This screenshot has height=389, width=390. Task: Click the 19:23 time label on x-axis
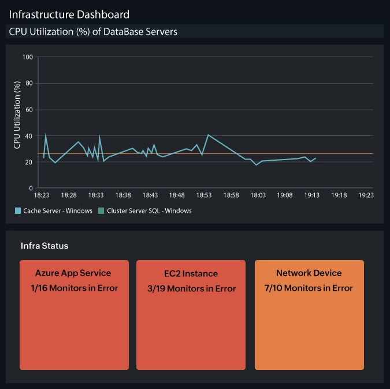tap(366, 196)
